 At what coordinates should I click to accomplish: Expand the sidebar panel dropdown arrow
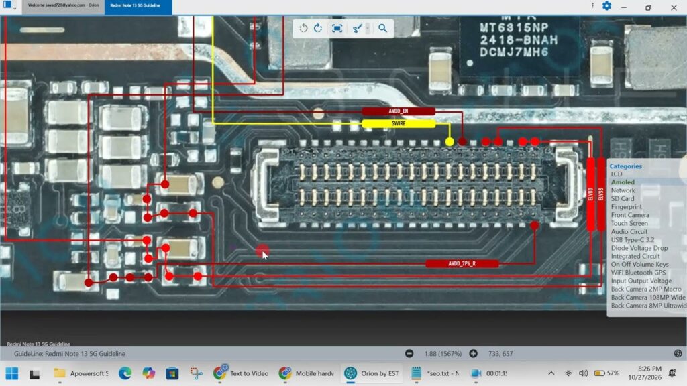pyautogui.click(x=15, y=9)
